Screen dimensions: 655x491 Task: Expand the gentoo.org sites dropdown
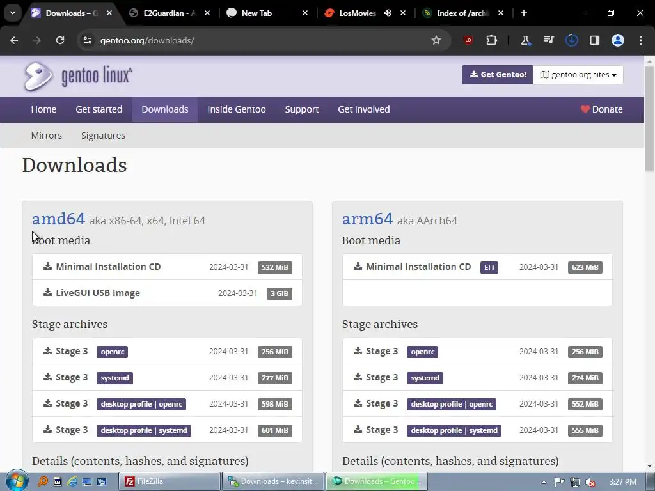[x=578, y=75]
